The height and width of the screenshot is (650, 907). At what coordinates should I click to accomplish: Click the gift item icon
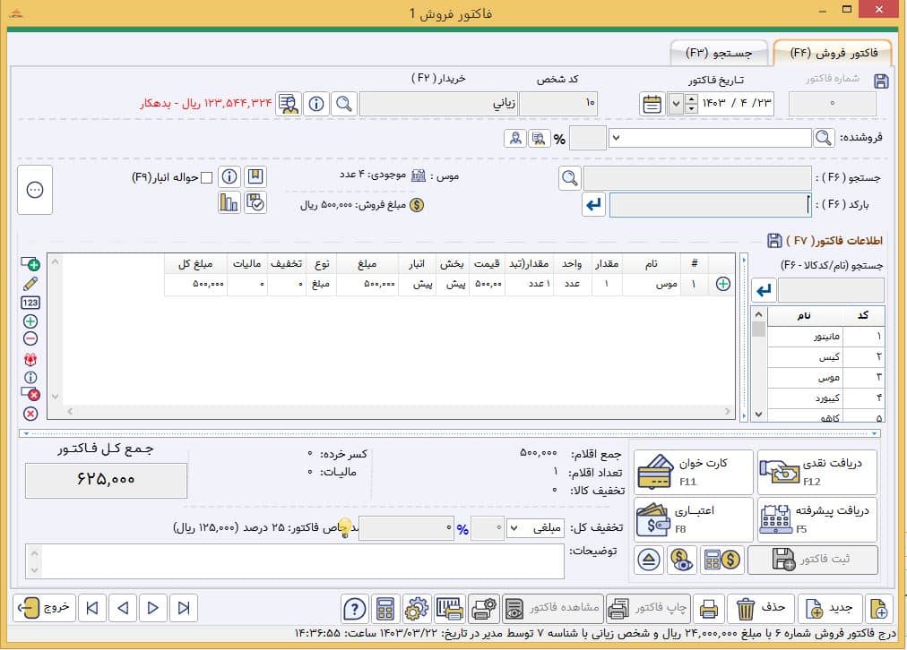(x=30, y=359)
